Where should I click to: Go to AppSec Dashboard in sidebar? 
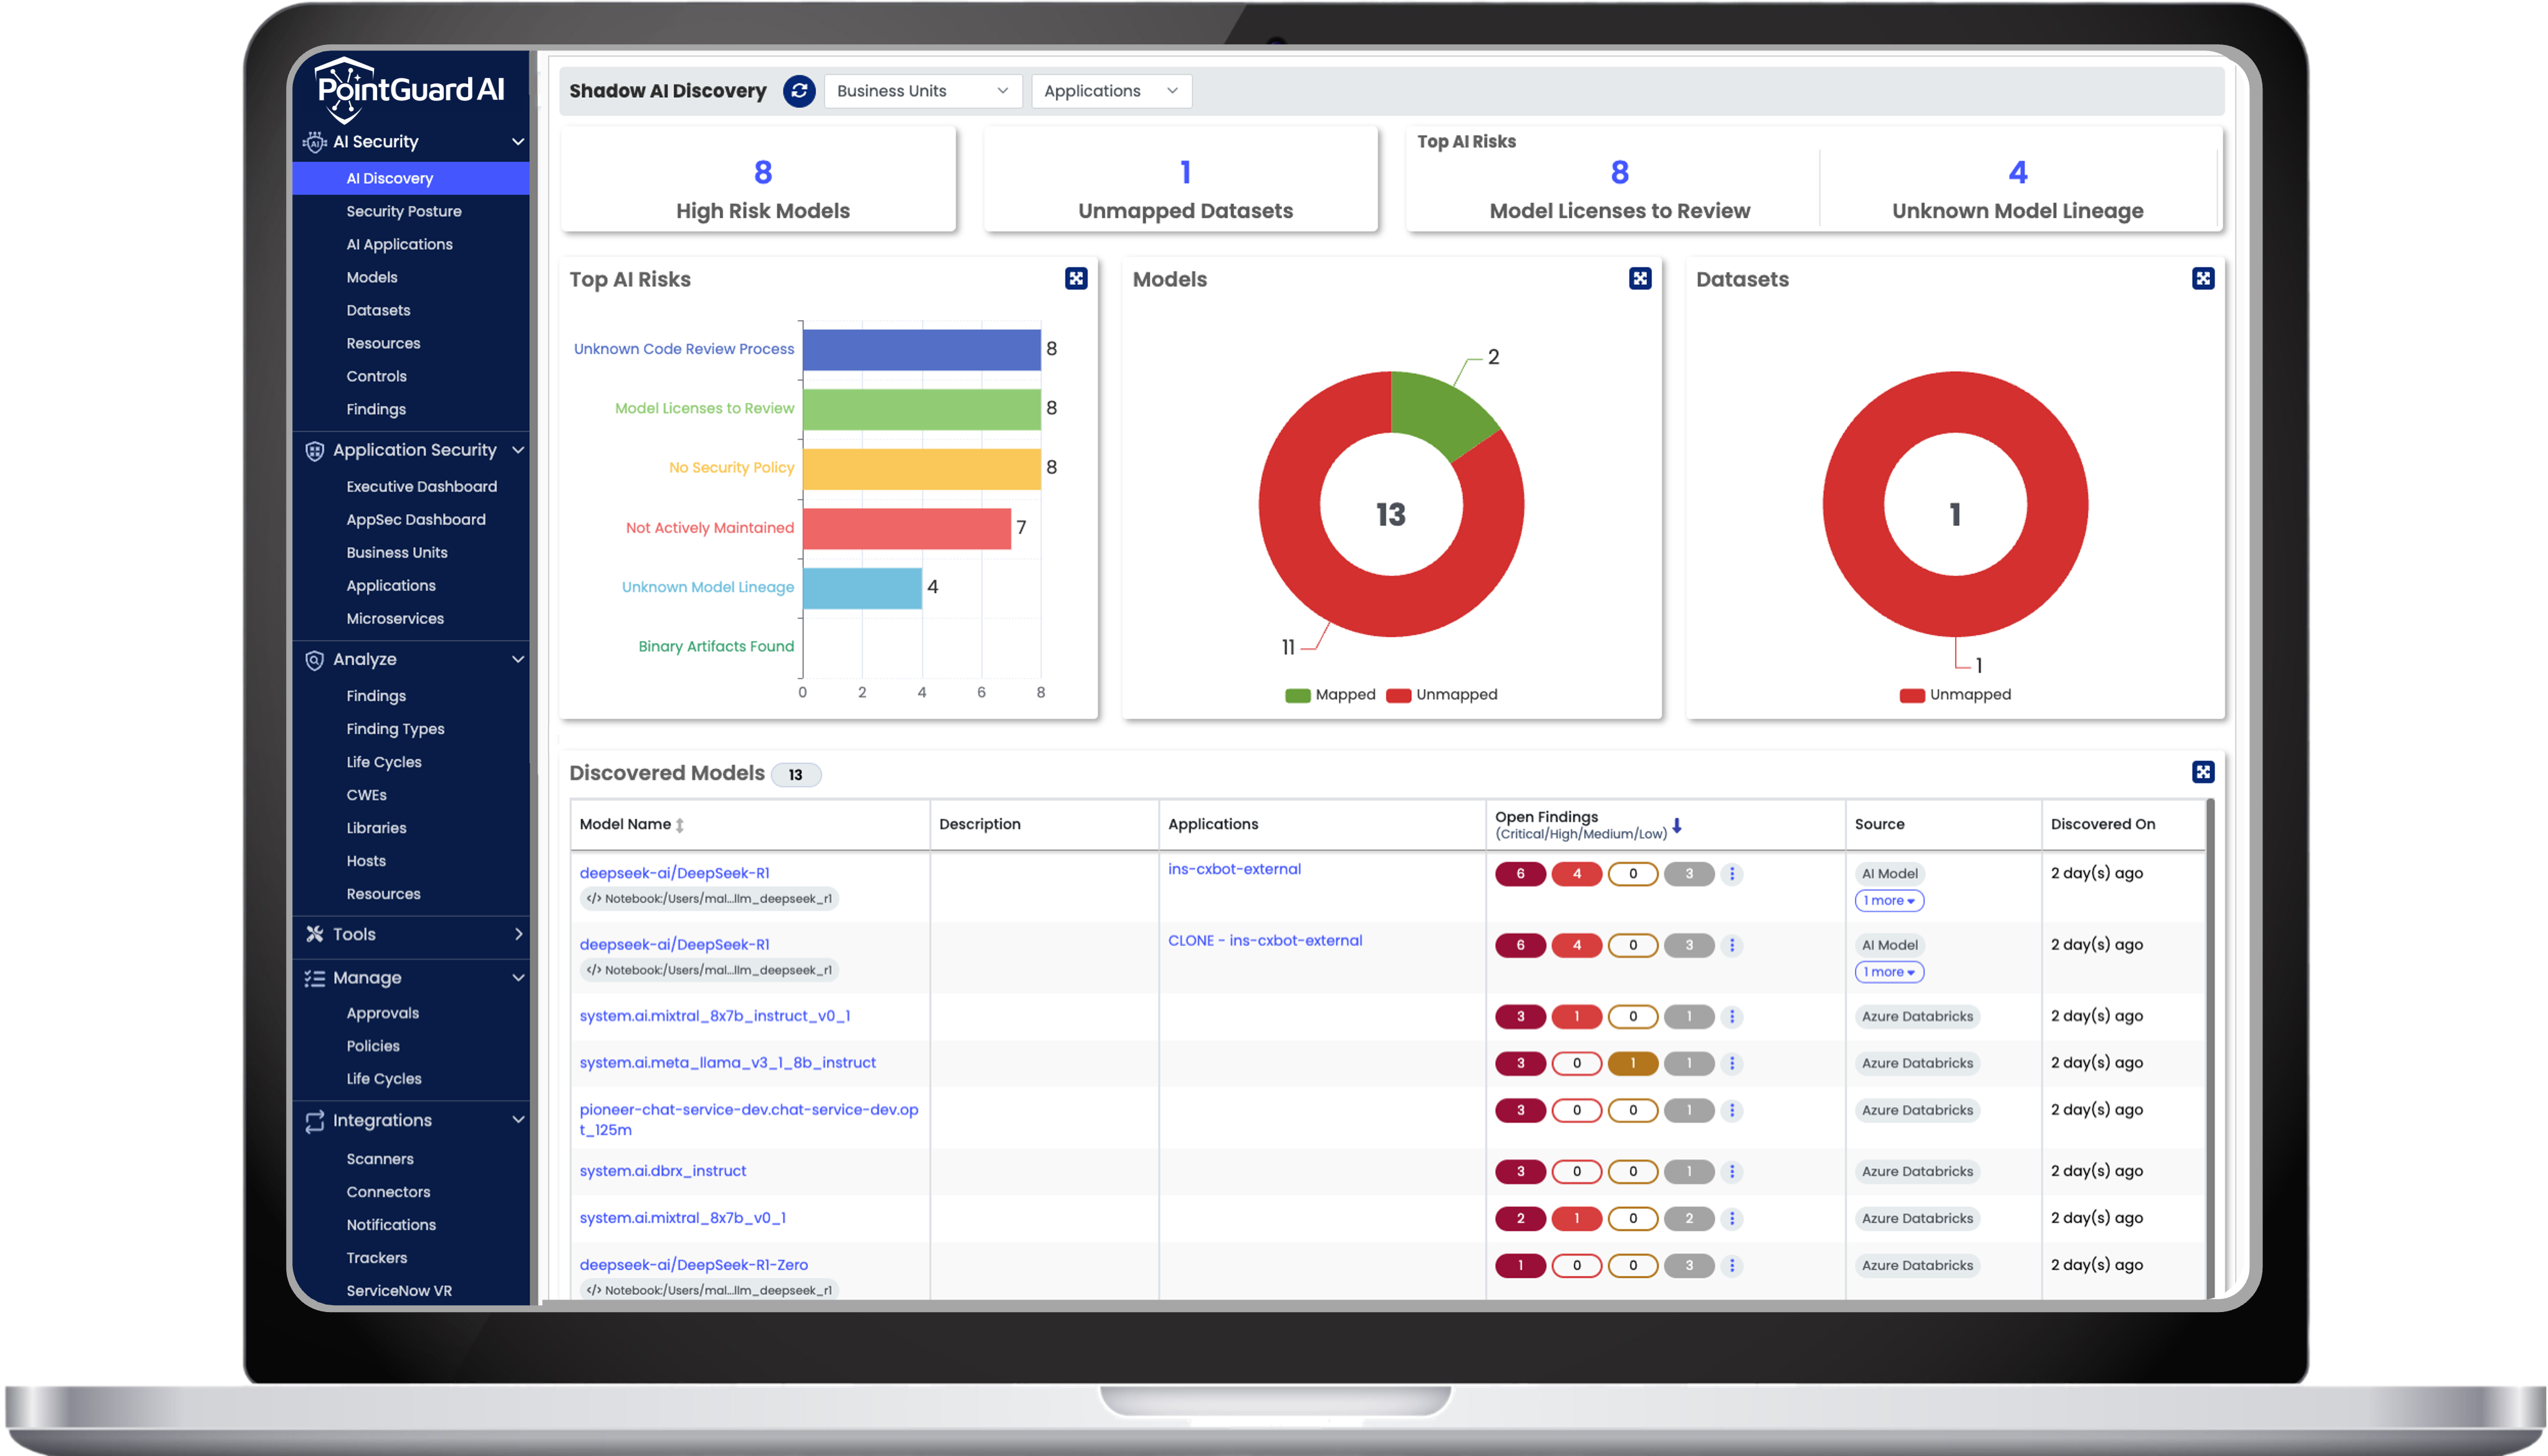pyautogui.click(x=415, y=520)
